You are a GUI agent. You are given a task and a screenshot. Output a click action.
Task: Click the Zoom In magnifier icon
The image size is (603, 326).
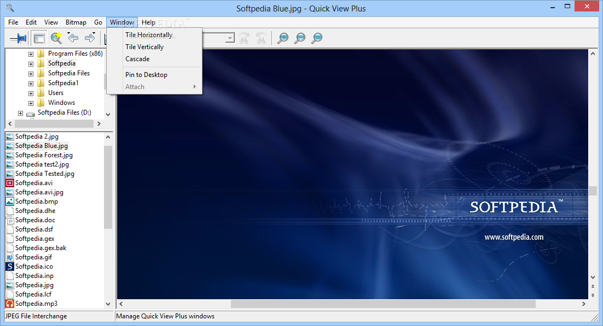(x=283, y=38)
